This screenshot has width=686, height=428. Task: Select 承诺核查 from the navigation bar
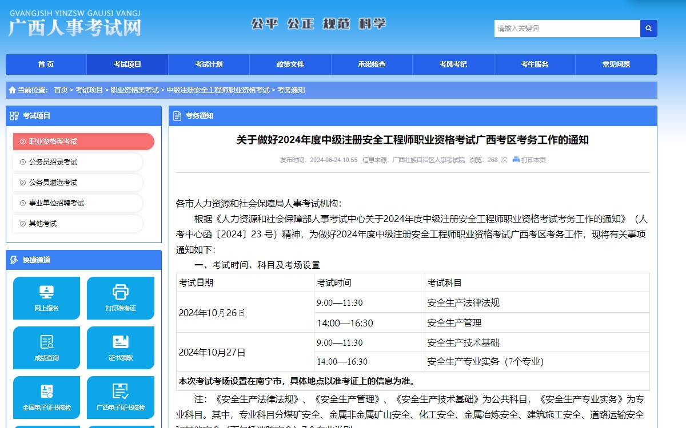point(372,64)
